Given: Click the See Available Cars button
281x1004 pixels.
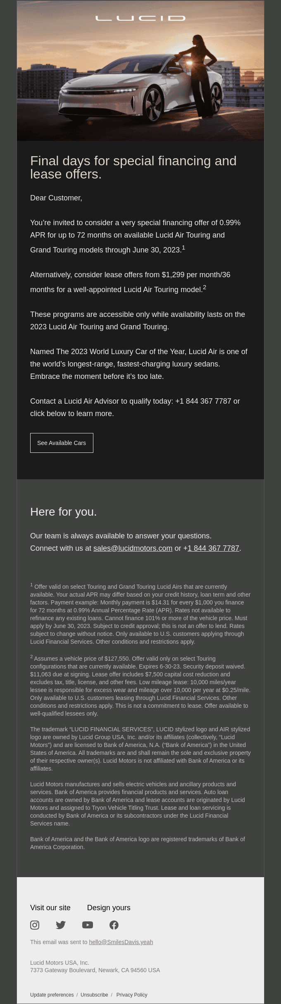Looking at the screenshot, I should pyautogui.click(x=62, y=443).
